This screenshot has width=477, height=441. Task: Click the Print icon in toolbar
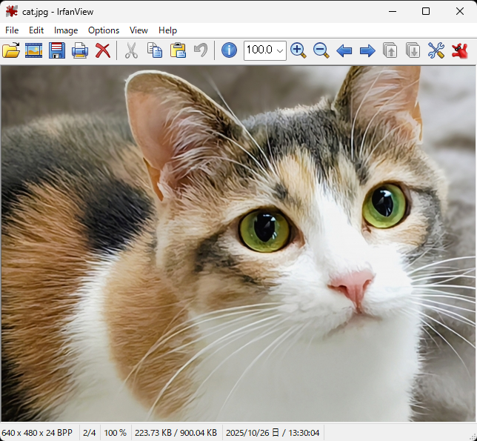(x=80, y=50)
